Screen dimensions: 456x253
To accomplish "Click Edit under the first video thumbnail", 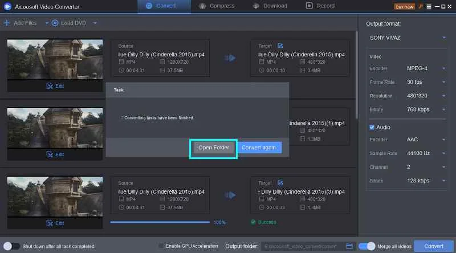I will click(55, 85).
